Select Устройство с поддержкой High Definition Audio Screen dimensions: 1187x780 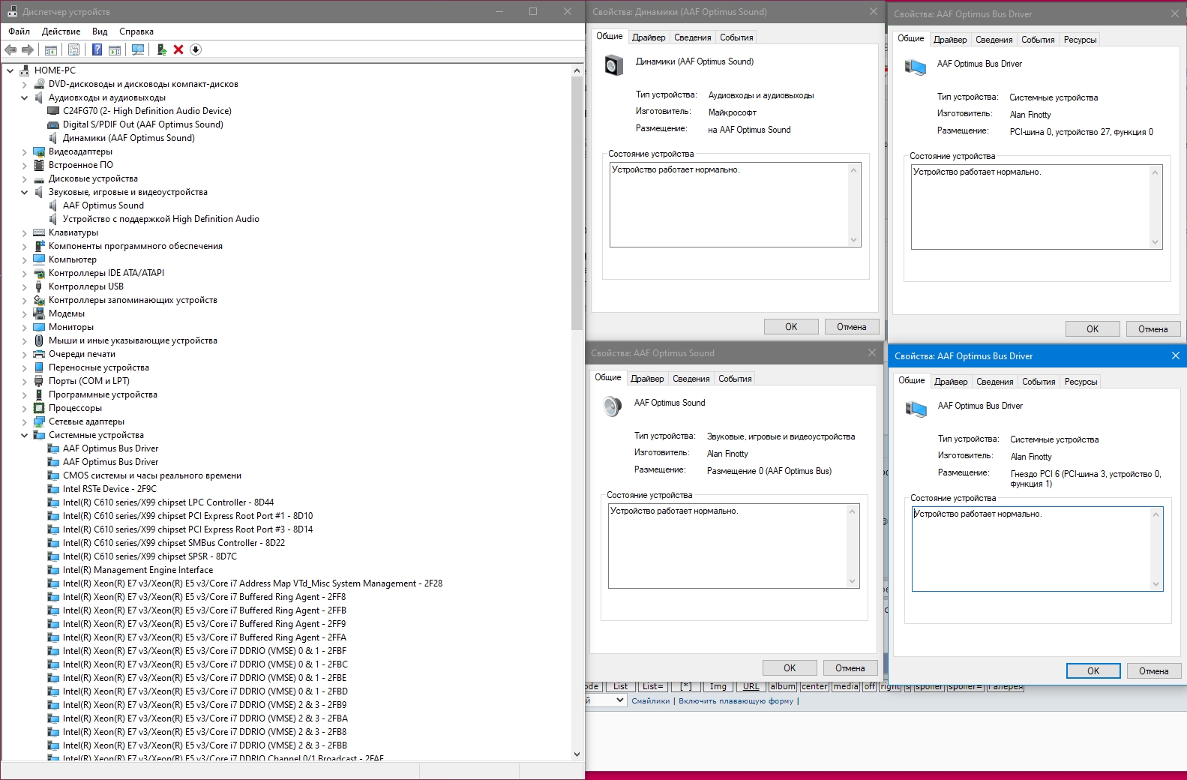pyautogui.click(x=161, y=219)
